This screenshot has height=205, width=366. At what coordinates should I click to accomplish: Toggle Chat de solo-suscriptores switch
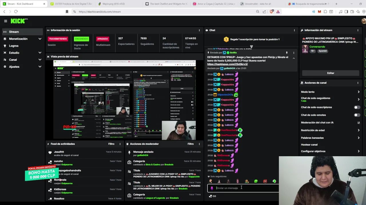pos(357,107)
